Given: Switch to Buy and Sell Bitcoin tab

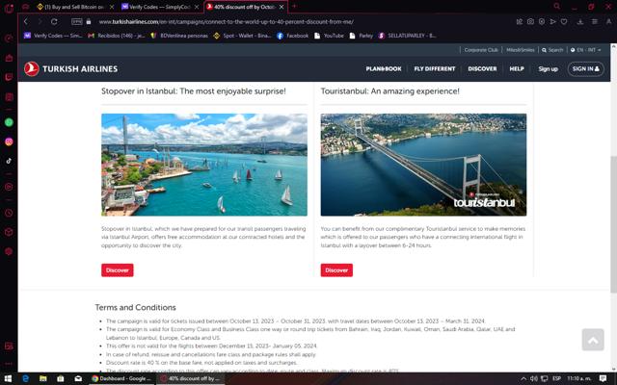Looking at the screenshot, I should (x=73, y=7).
